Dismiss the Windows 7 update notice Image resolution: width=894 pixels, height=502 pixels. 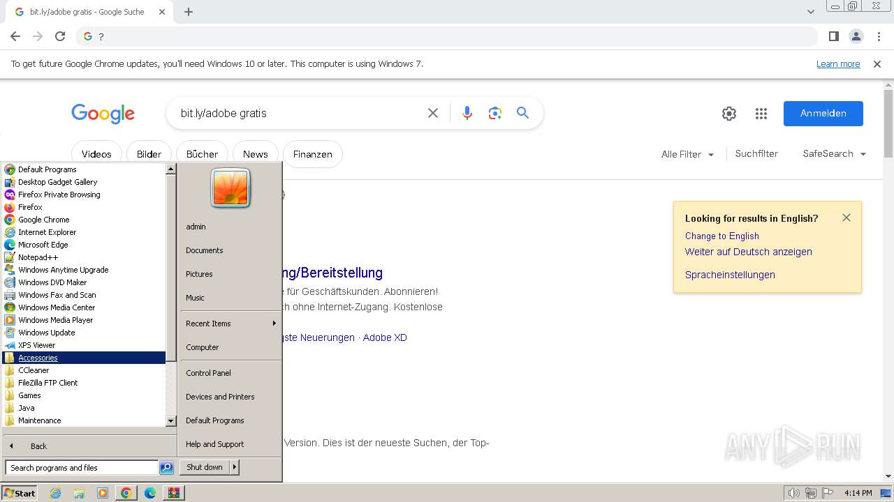point(877,64)
